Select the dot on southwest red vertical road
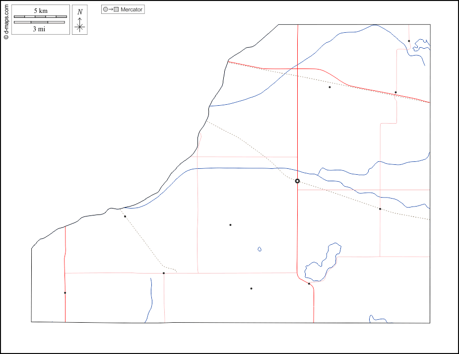Viewport: 459px width, 354px height. pyautogui.click(x=65, y=293)
